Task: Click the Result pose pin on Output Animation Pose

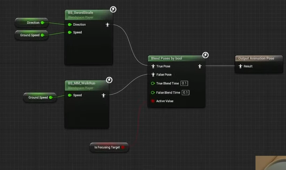Action: pos(240,66)
